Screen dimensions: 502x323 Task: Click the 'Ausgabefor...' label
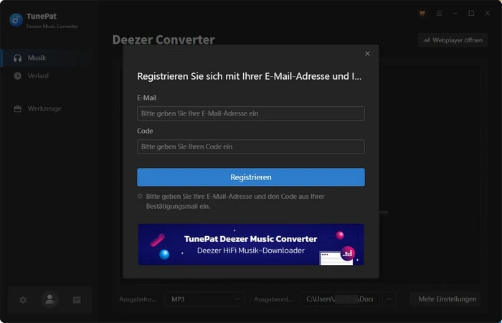[138, 299]
